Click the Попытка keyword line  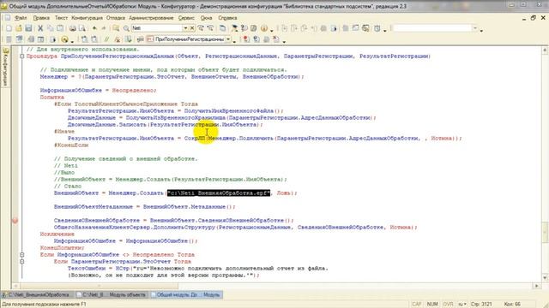(51, 97)
